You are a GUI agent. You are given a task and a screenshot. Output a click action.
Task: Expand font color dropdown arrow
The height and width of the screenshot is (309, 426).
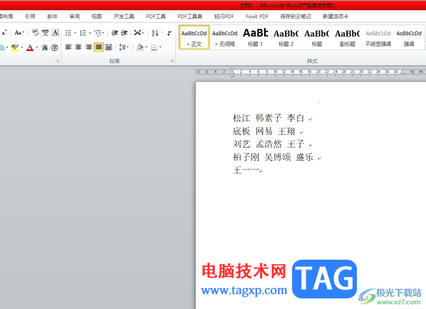click(x=37, y=48)
